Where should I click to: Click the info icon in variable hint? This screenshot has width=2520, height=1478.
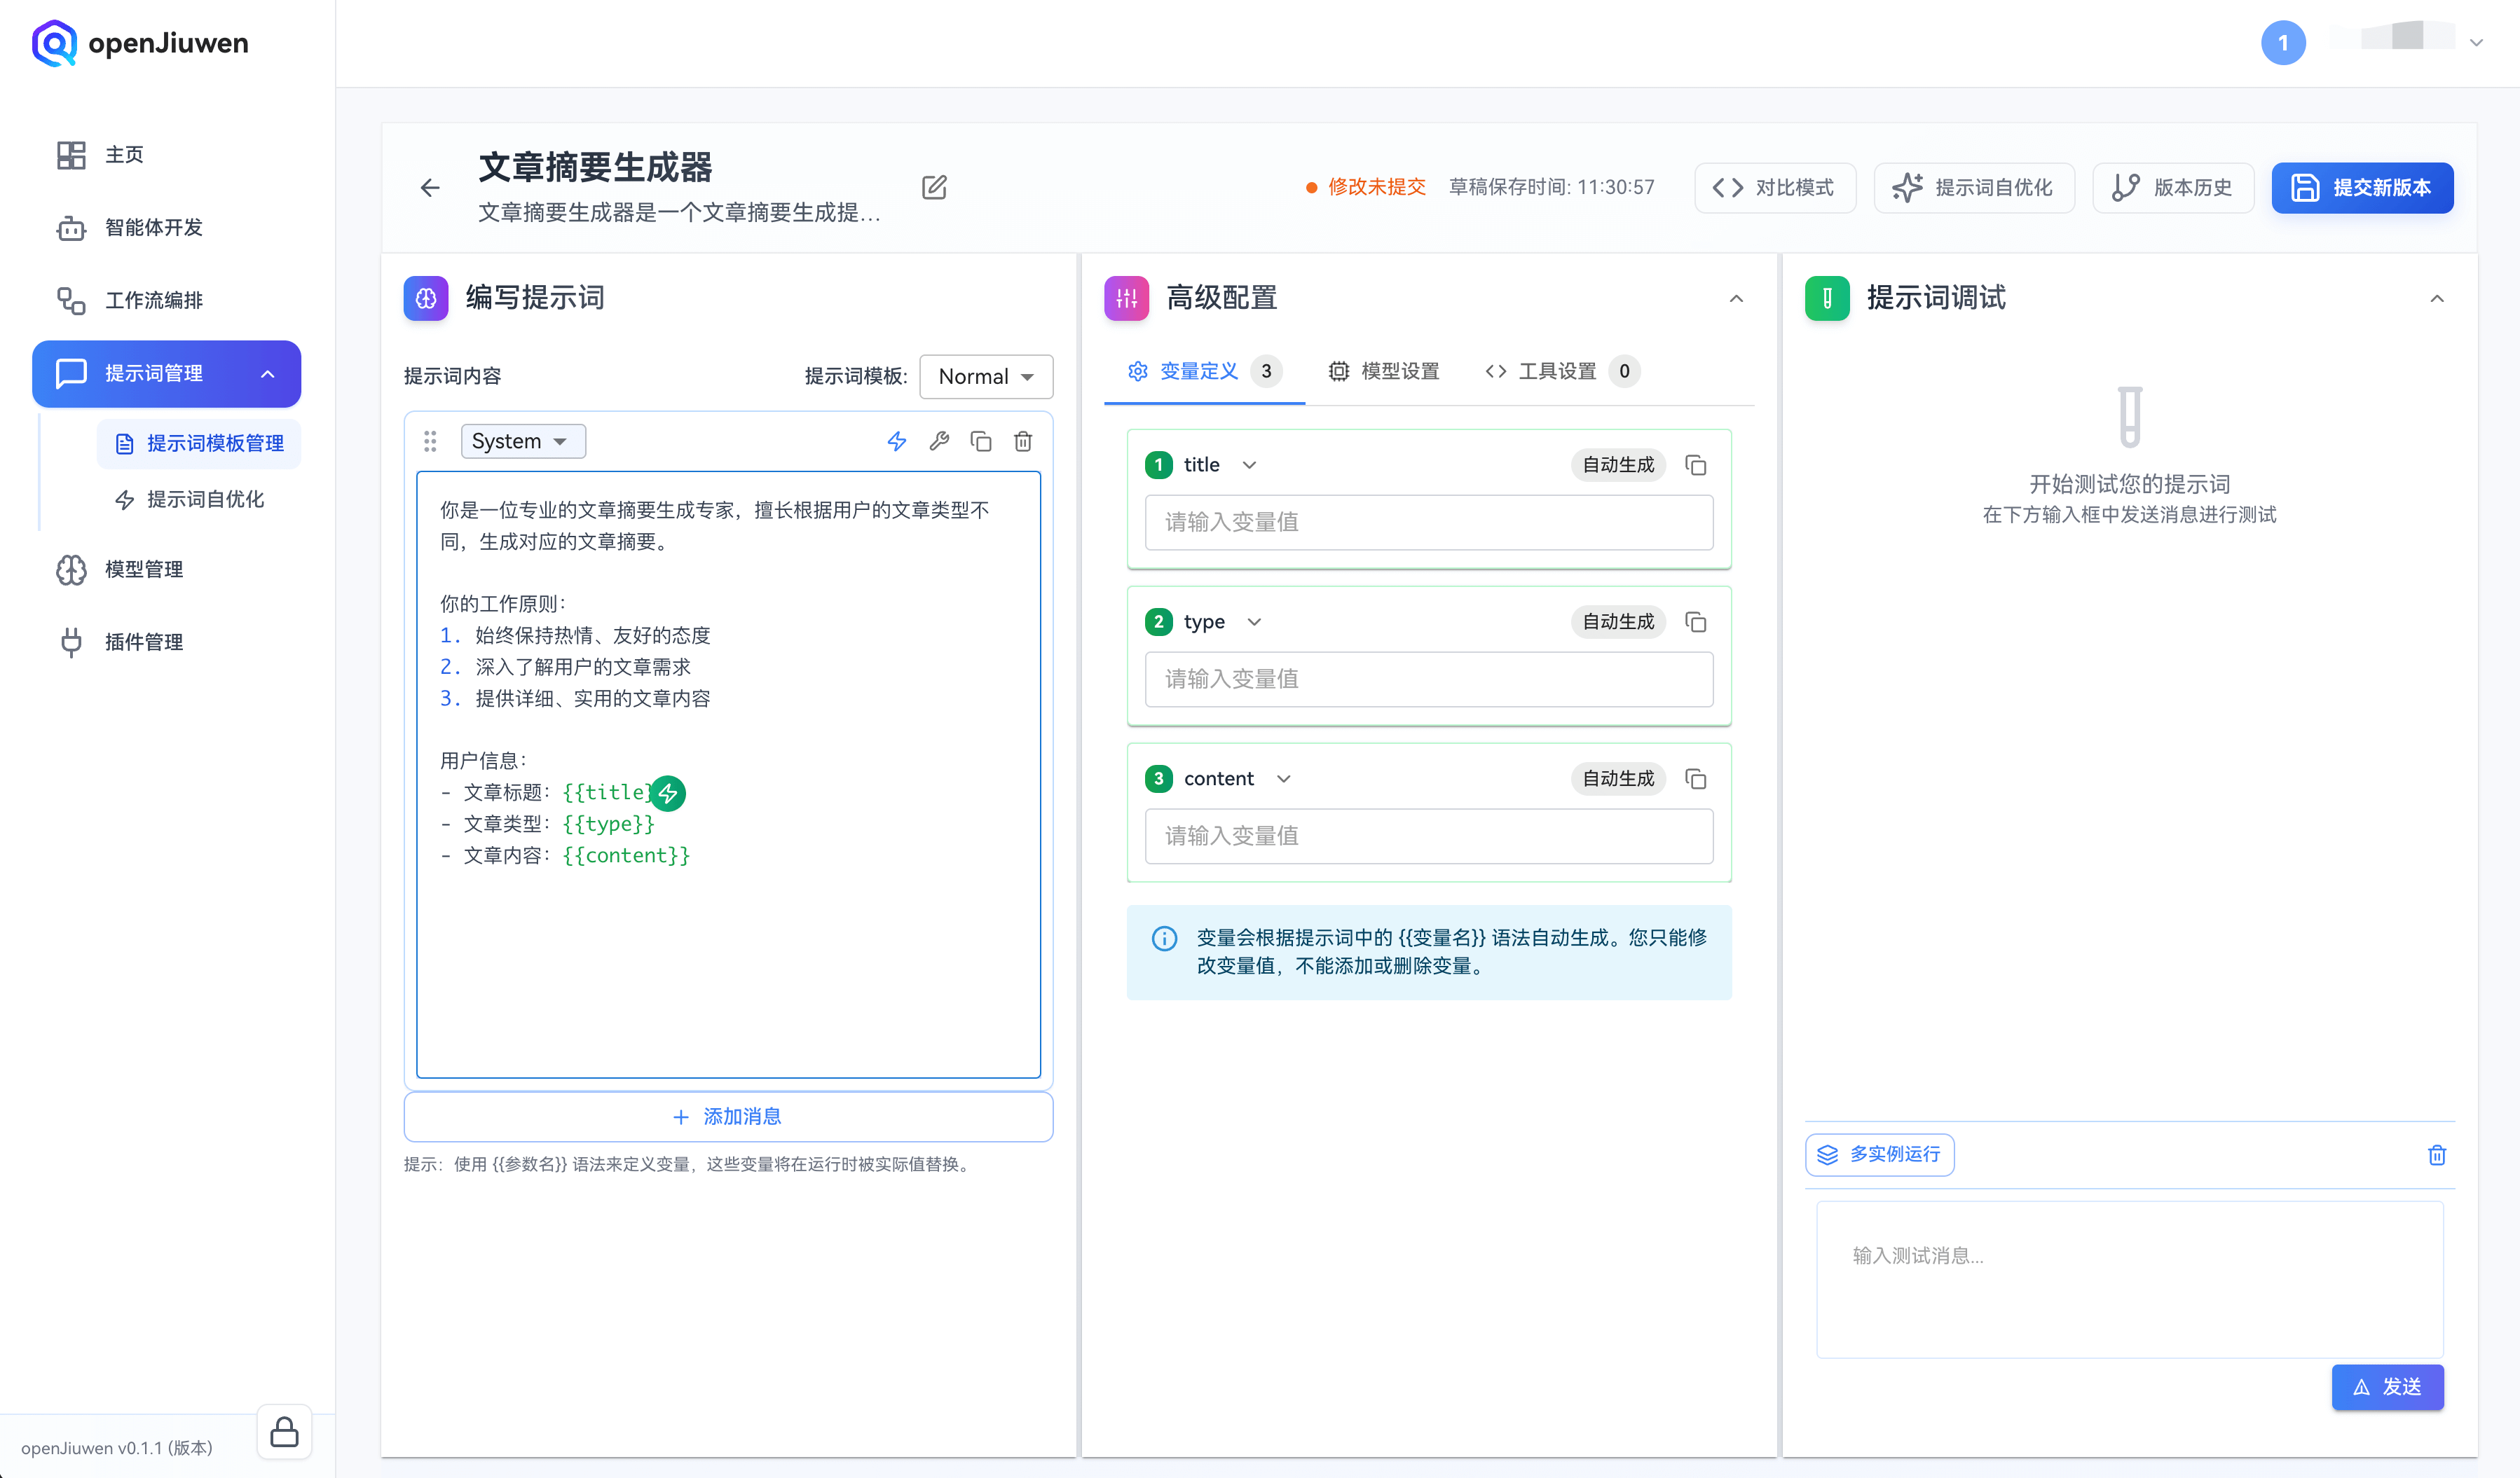coord(1164,939)
